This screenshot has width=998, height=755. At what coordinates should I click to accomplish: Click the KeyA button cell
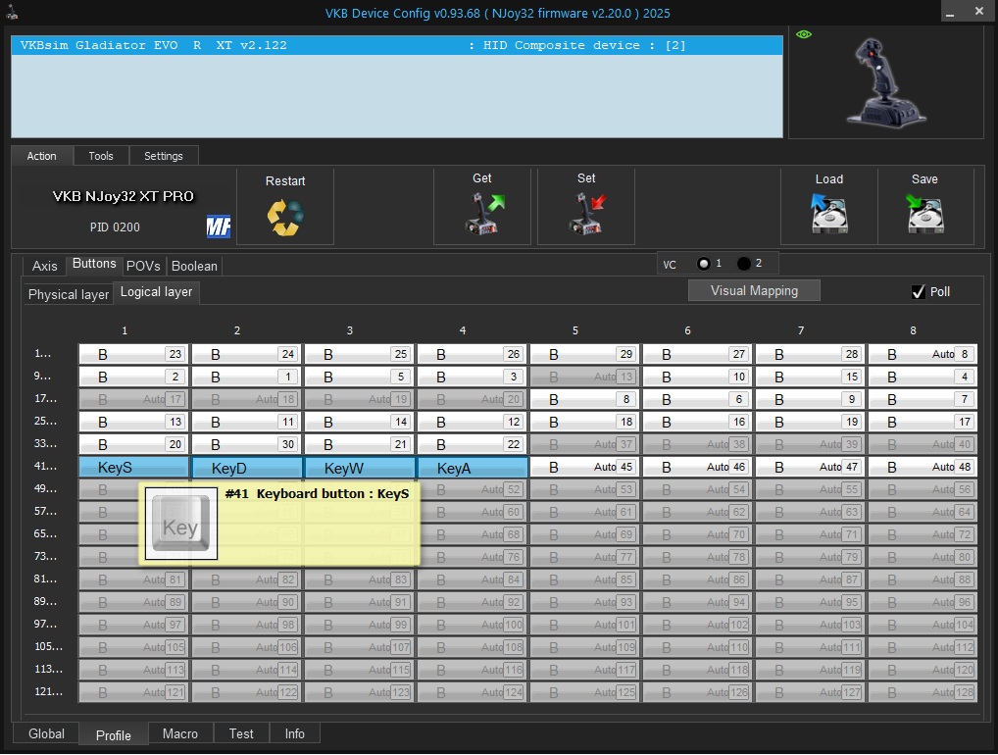473,468
